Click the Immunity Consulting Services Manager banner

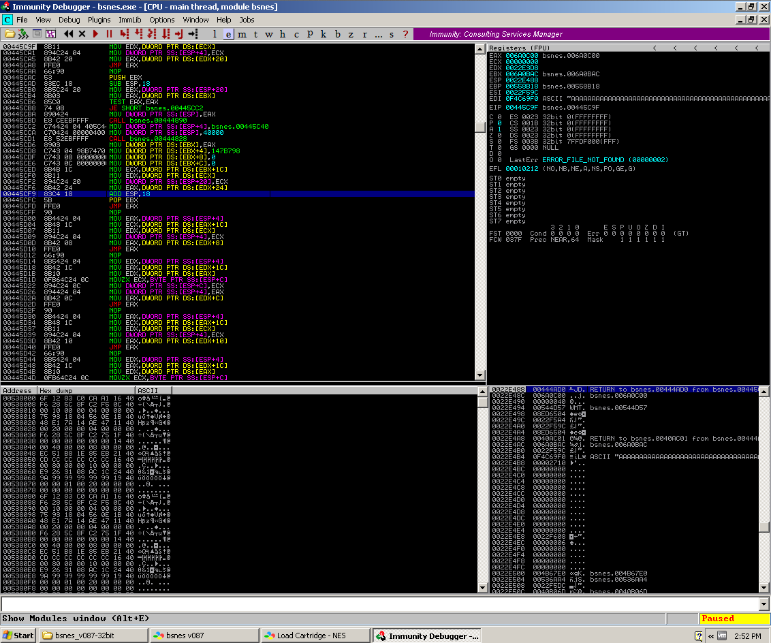(x=591, y=34)
